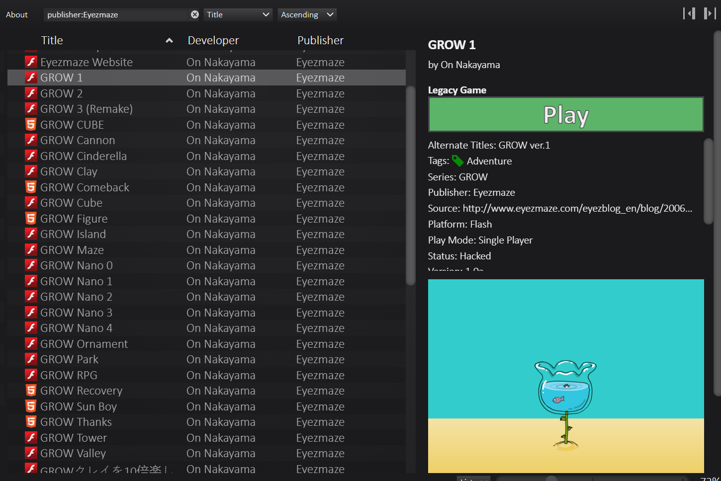Screen dimensions: 721x481
Task: Click the HTML5 icon beside GROW Sun Boy
Action: 31,406
